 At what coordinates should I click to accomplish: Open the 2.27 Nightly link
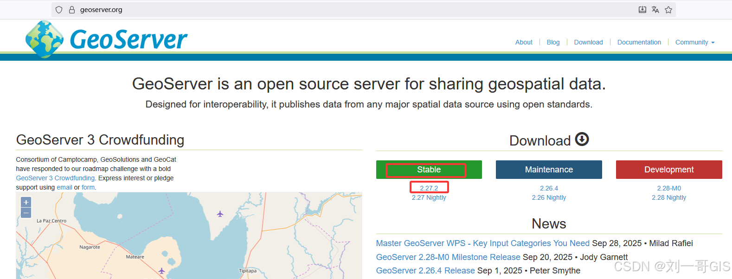(x=429, y=197)
